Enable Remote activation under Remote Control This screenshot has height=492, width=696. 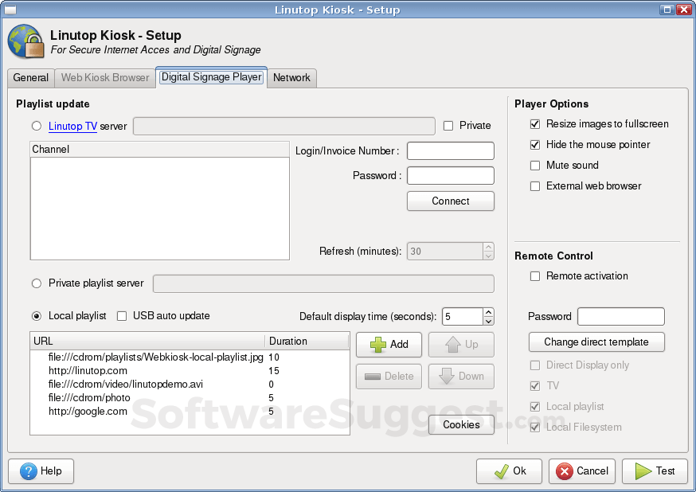click(x=535, y=275)
